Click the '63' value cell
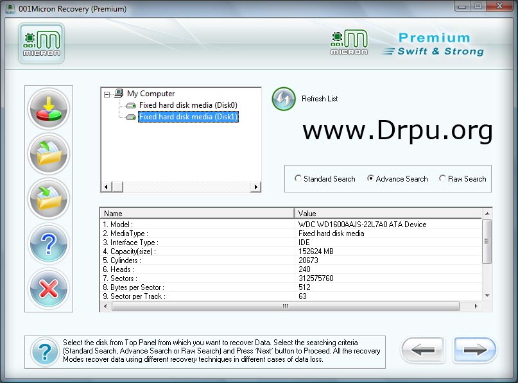 click(302, 296)
